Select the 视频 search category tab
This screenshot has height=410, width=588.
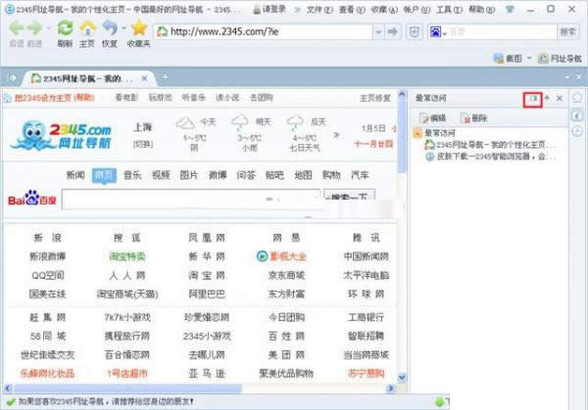coord(161,175)
